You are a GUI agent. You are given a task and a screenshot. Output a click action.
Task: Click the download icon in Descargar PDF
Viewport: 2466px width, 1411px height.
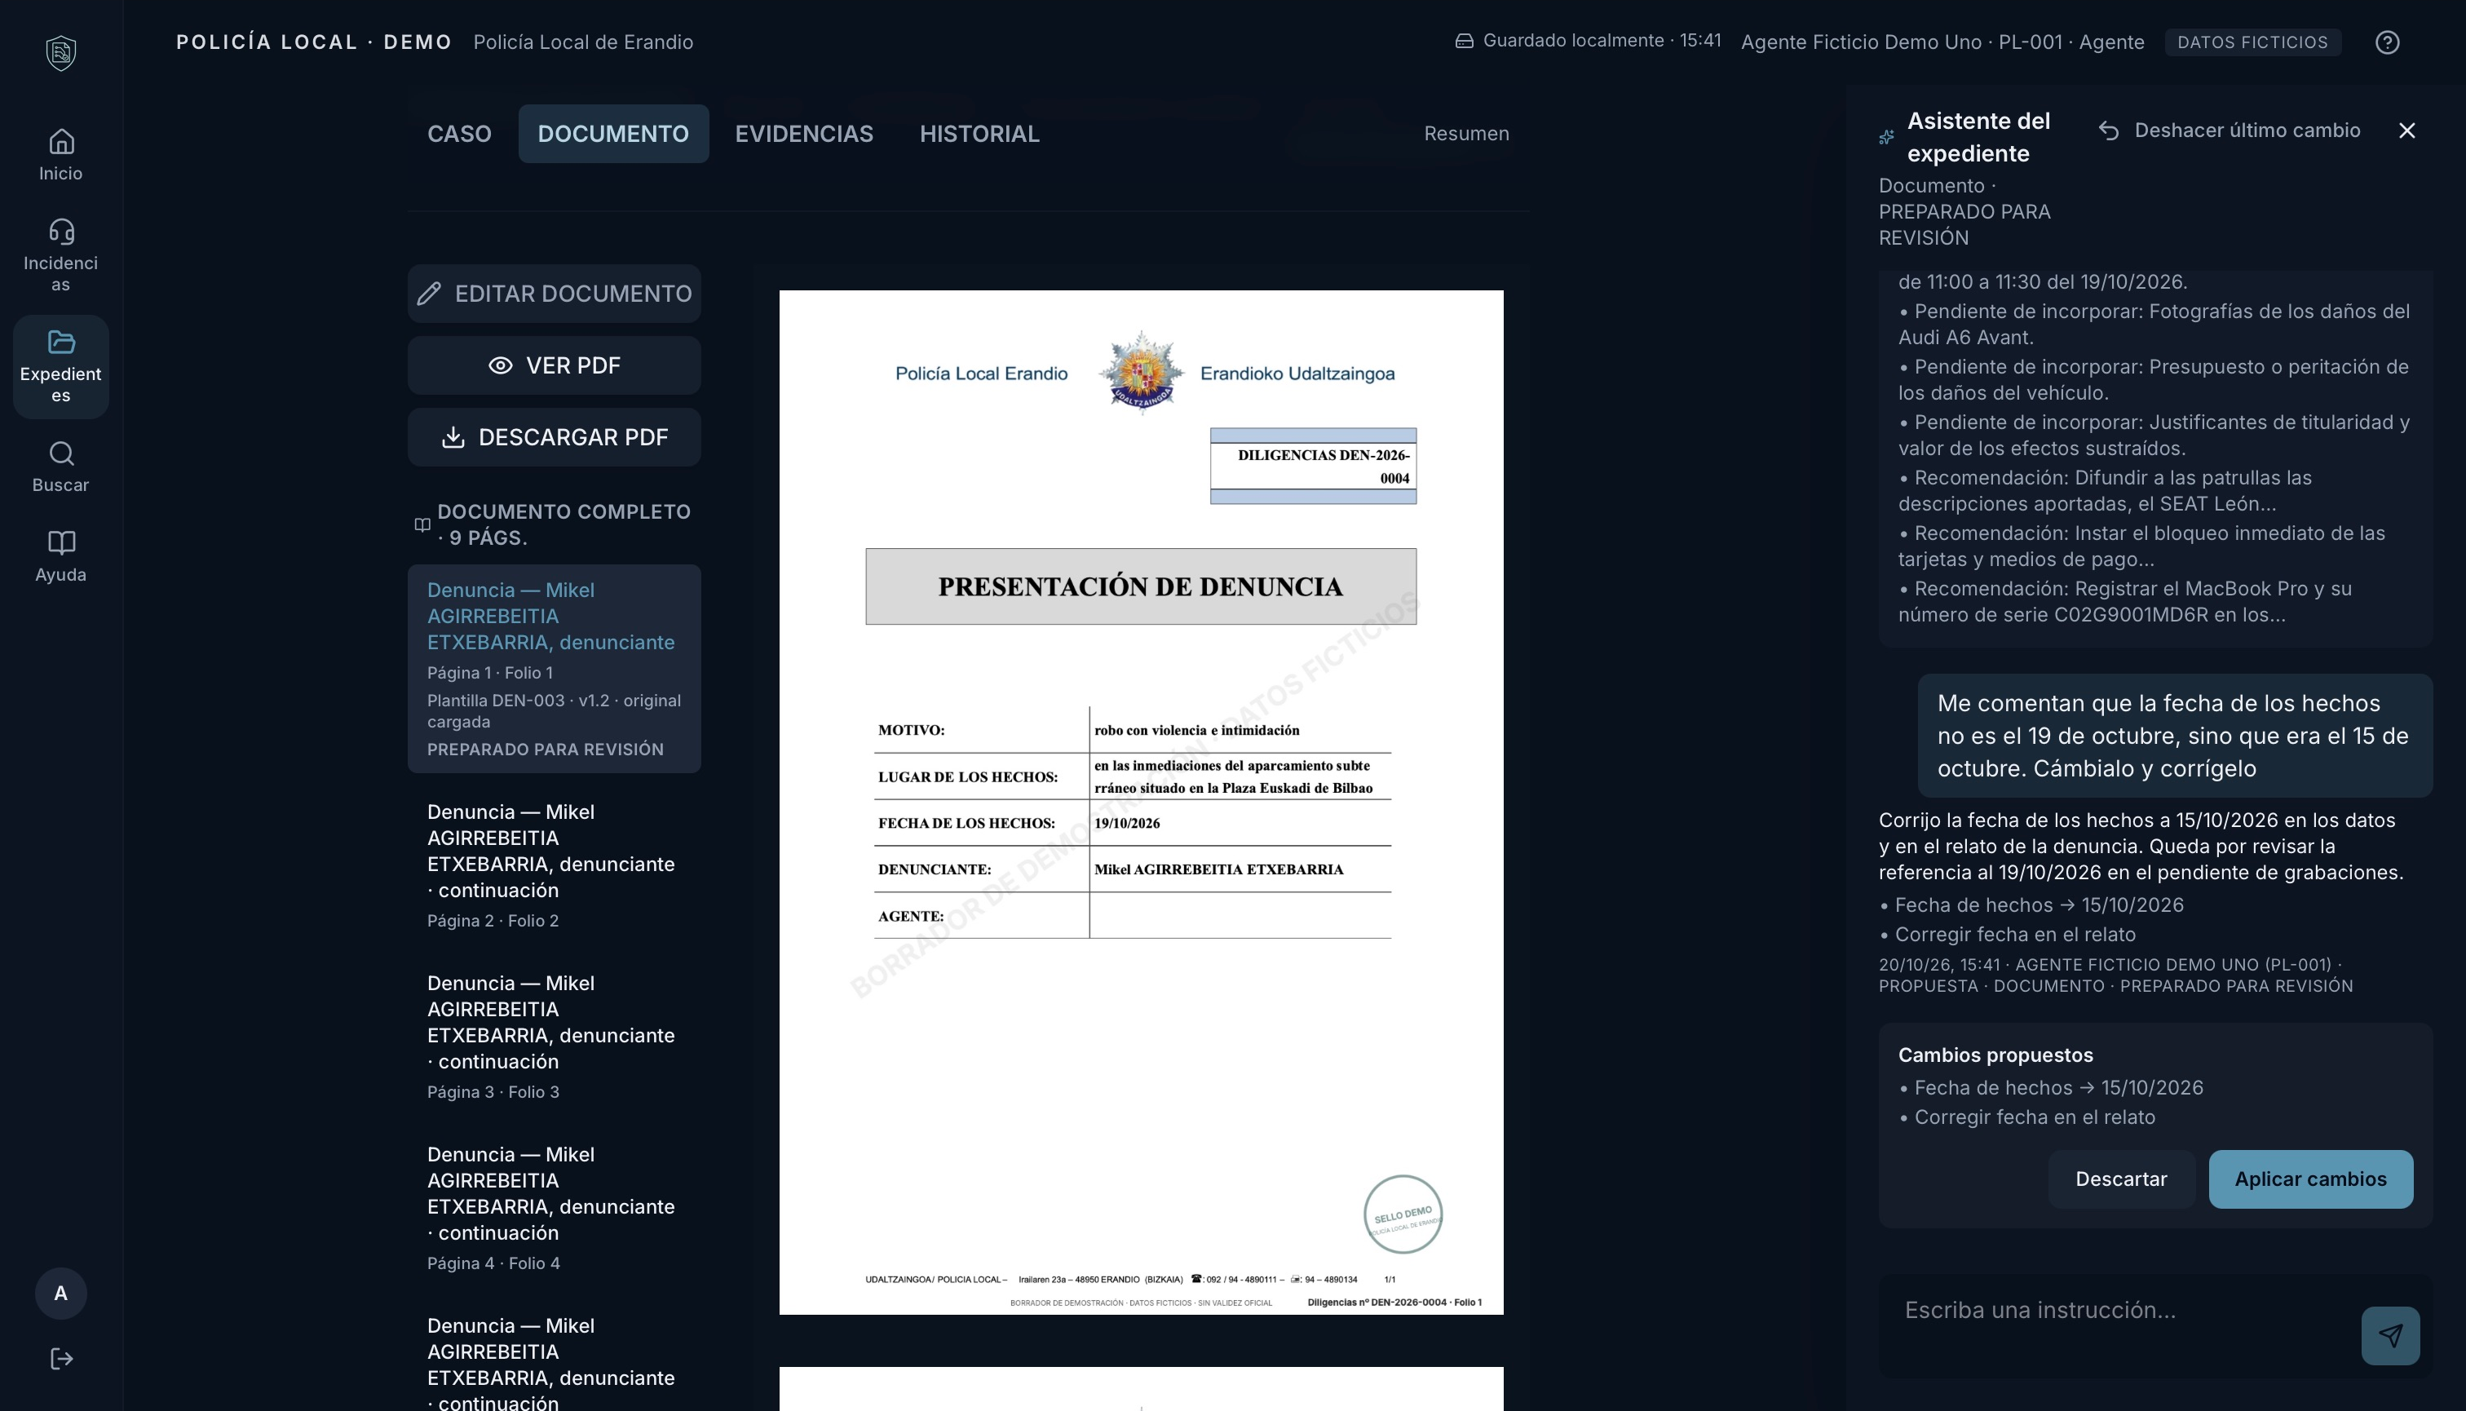point(453,437)
